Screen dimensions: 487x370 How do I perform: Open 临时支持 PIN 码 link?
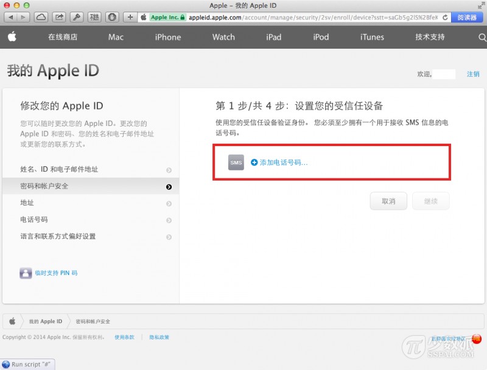click(56, 273)
